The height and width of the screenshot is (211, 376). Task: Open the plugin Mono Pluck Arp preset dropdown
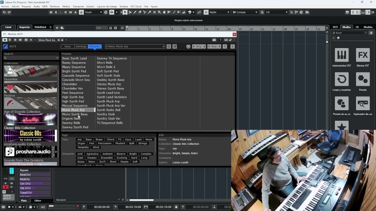pyautogui.click(x=47, y=40)
